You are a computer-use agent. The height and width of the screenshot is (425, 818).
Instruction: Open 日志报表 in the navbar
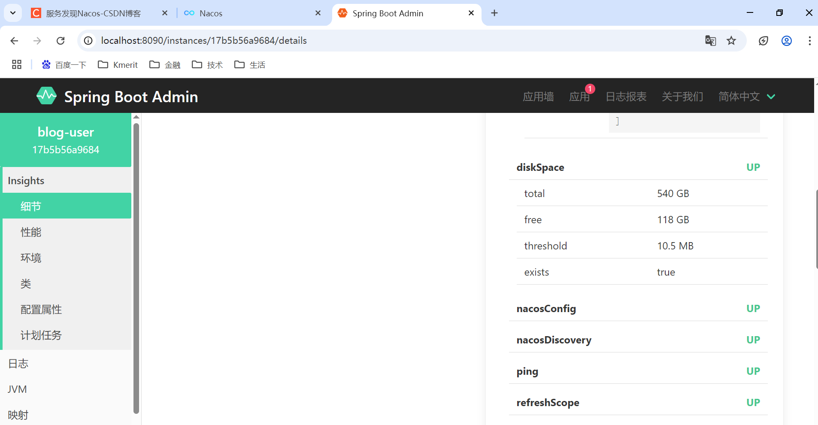[626, 97]
